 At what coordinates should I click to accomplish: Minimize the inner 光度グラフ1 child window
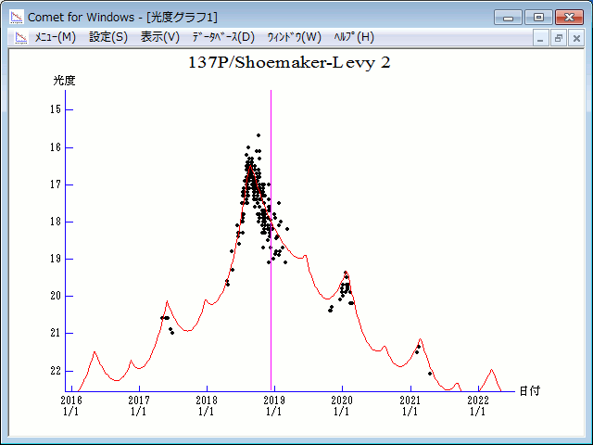542,38
